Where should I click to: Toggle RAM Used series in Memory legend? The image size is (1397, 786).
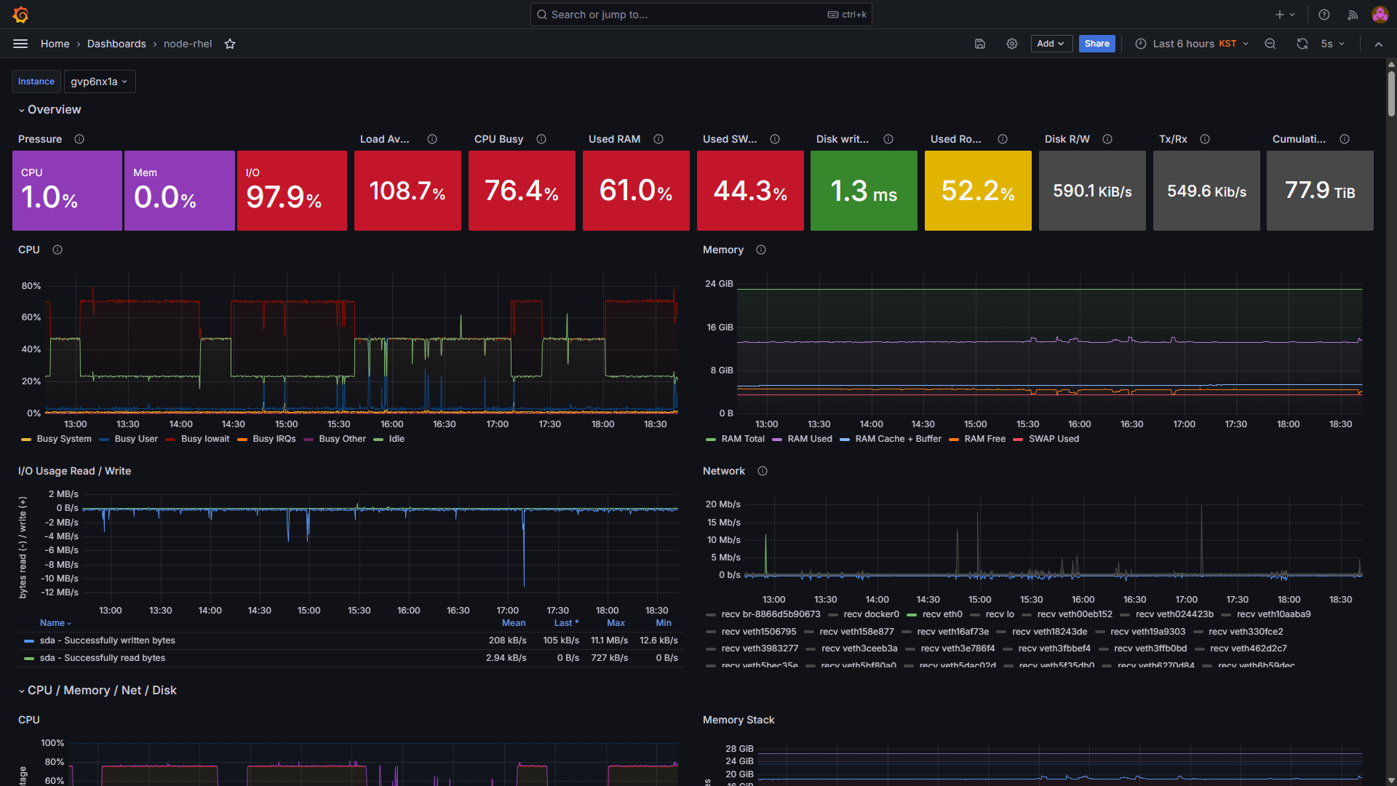809,439
